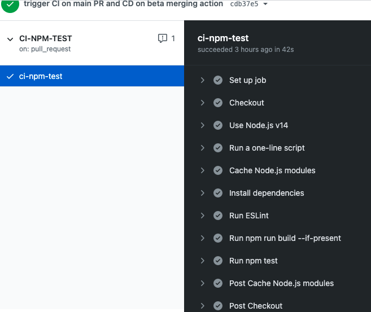Click the green success checkmark at top
This screenshot has height=312, width=371.
pos(10,5)
